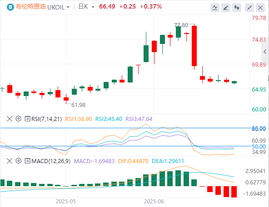Screen dimensions: 269x207
Task: Expand the UKOIL symbol dropdown arrow
Action: click(x=68, y=7)
